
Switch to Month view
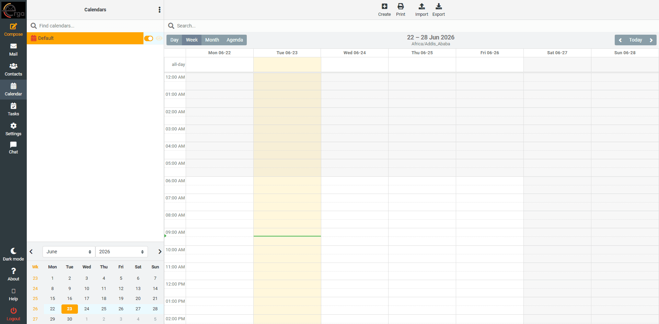click(212, 40)
